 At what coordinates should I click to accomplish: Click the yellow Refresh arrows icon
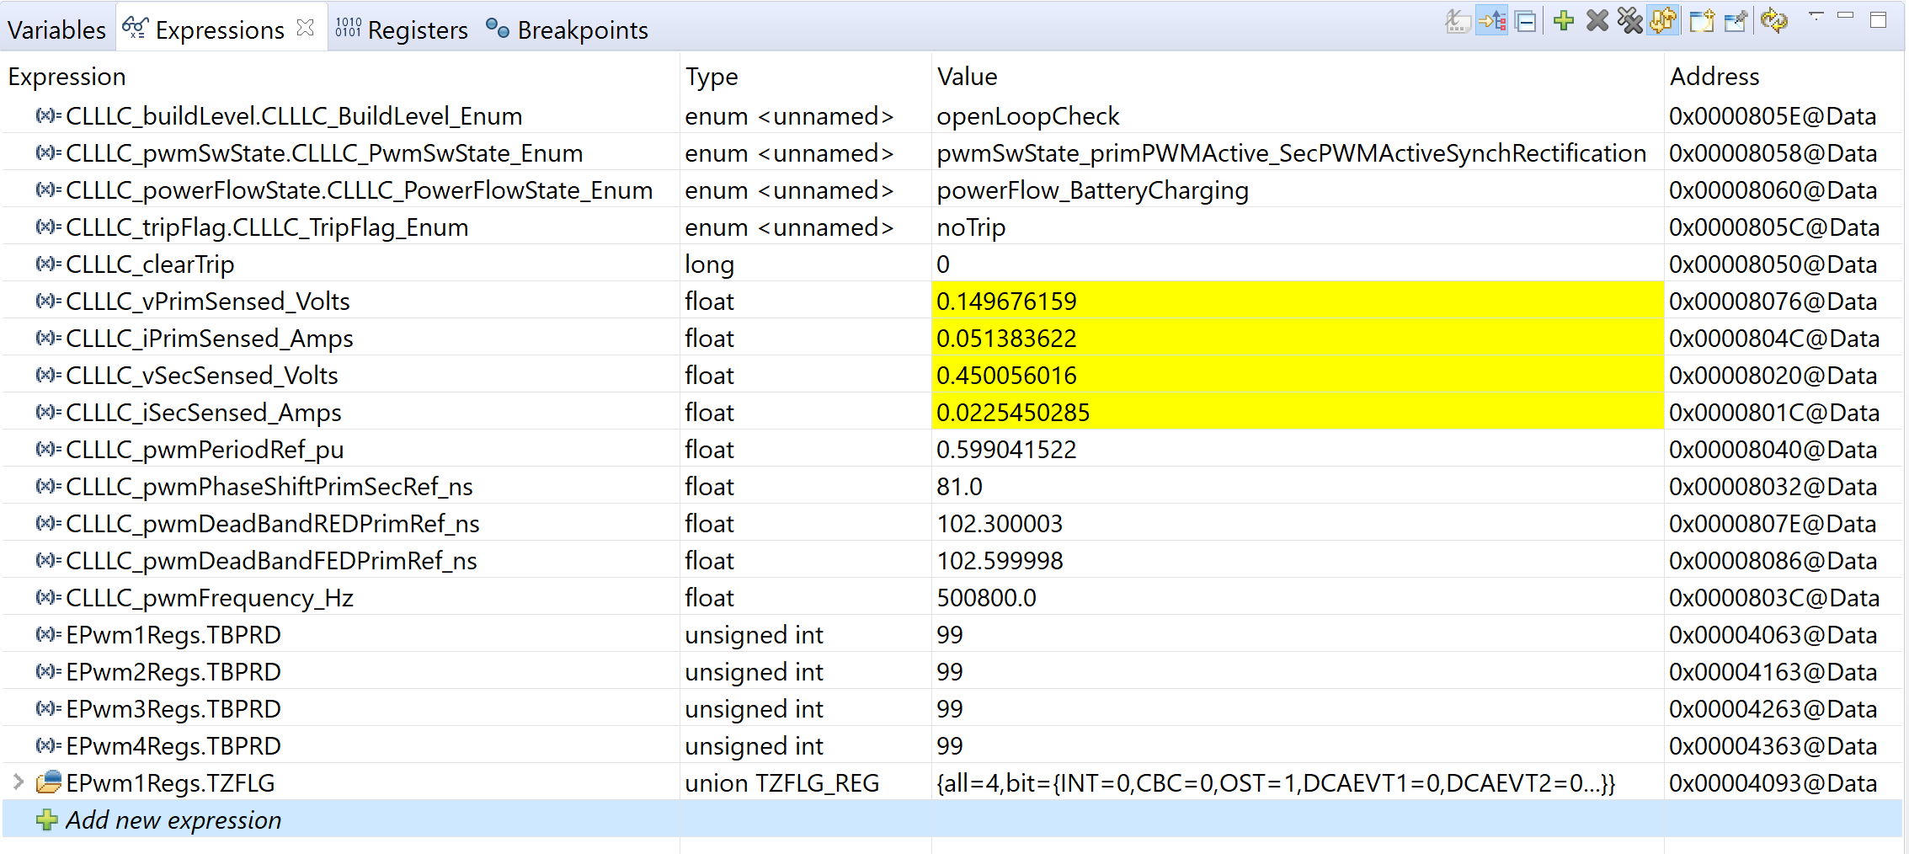coord(1774,21)
